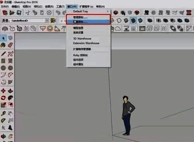Open the Type classification dropdown arrow
This screenshot has height=142, width=194.
click(x=47, y=21)
